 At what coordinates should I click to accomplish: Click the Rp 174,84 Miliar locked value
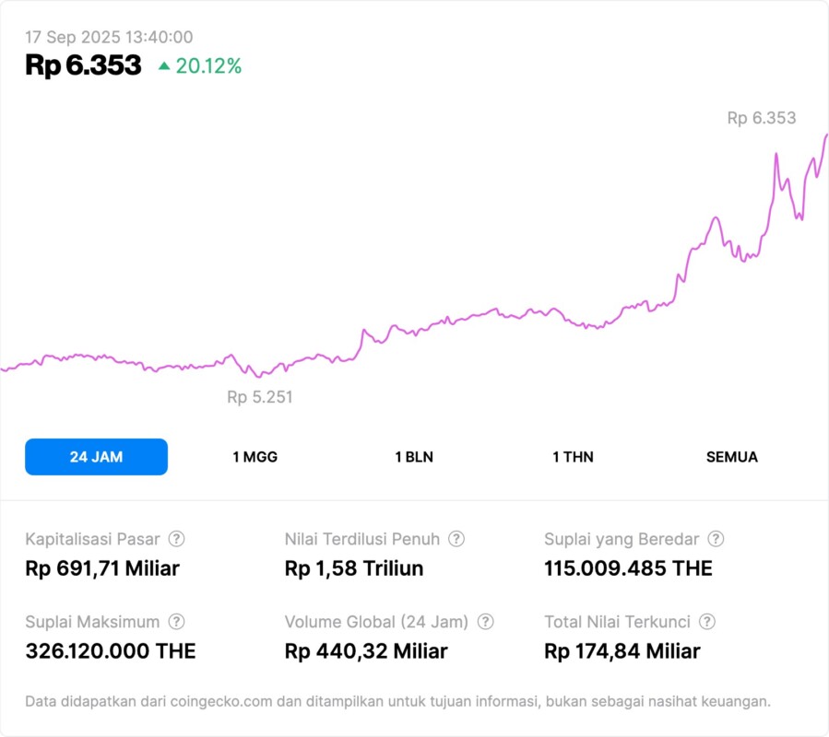click(x=622, y=651)
